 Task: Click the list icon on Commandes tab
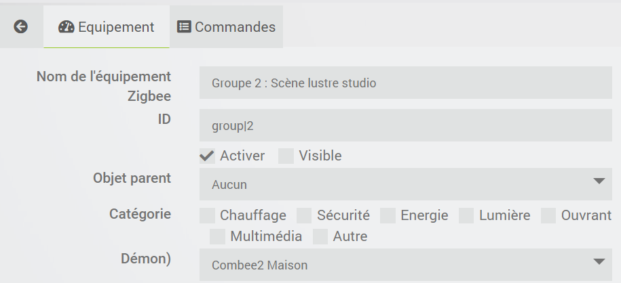coord(184,27)
